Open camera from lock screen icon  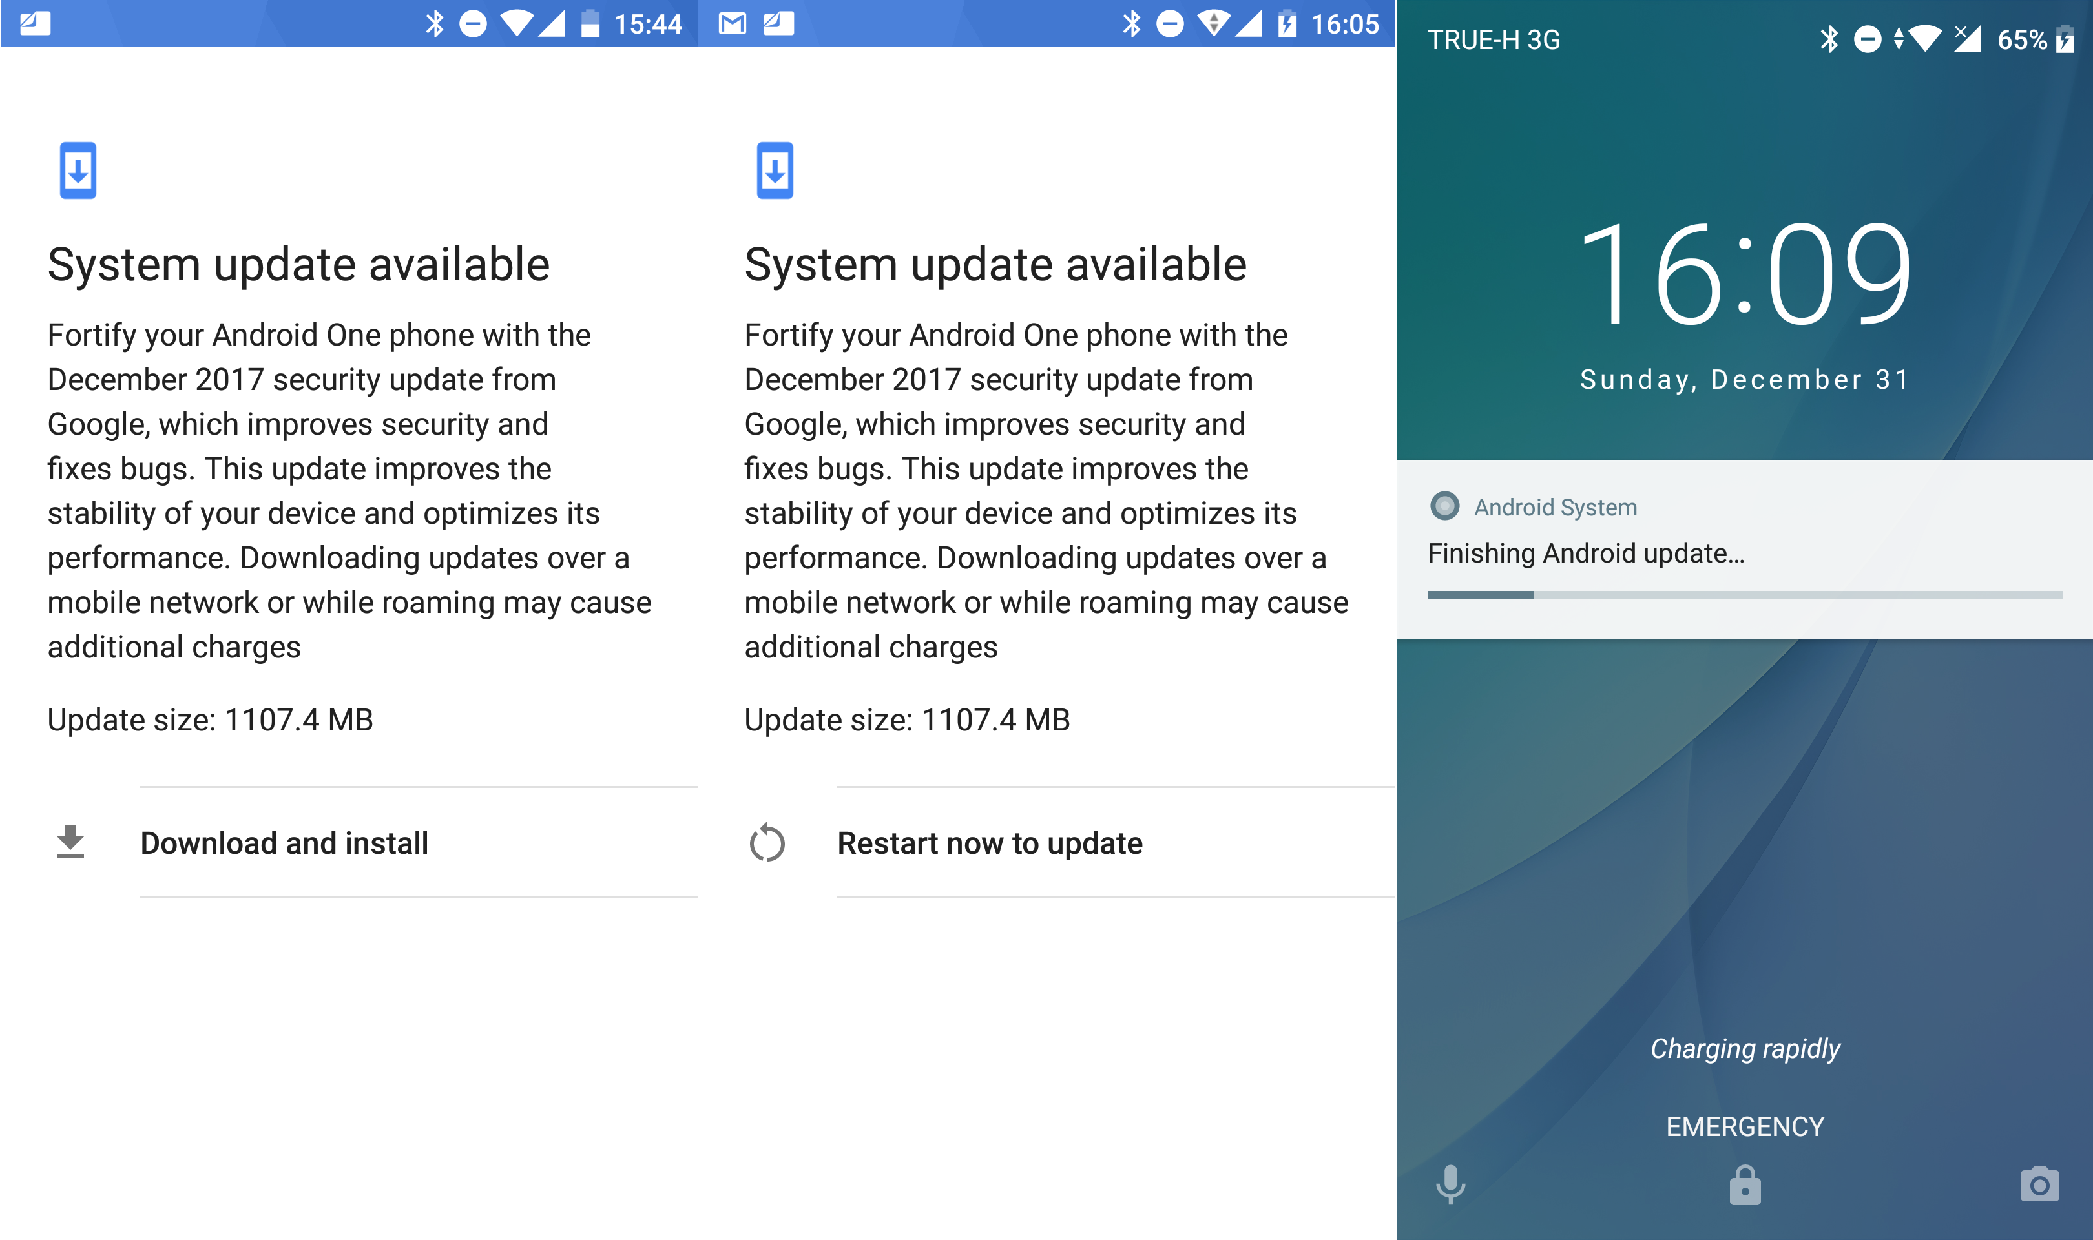coord(2039,1185)
